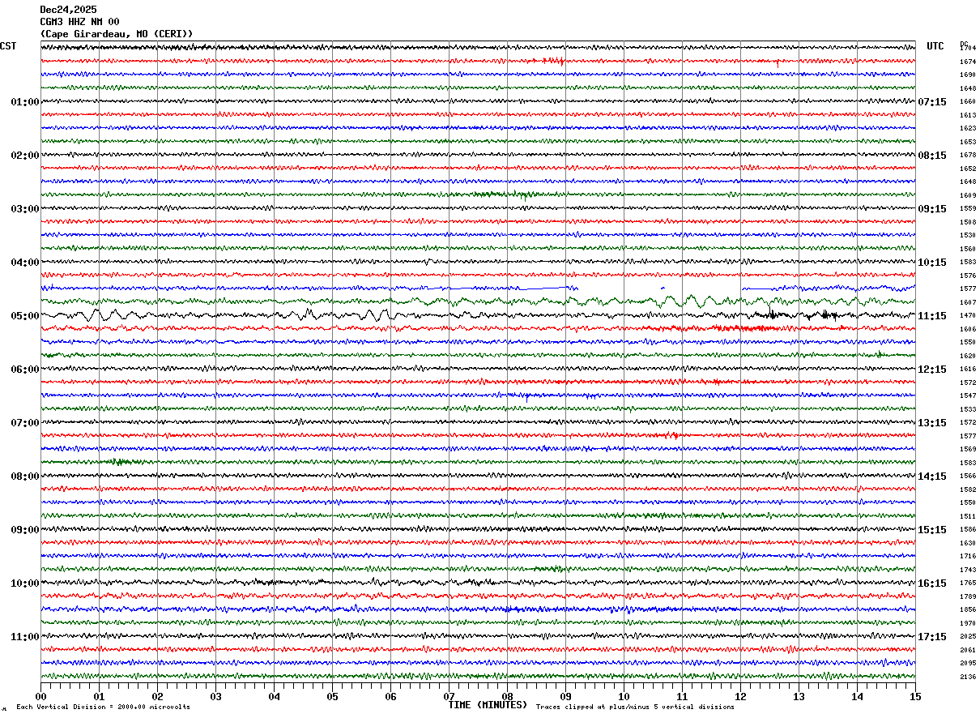Viewport: 980px width, 718px height.
Task: Click the DC offset value 1856
Action: tap(968, 610)
